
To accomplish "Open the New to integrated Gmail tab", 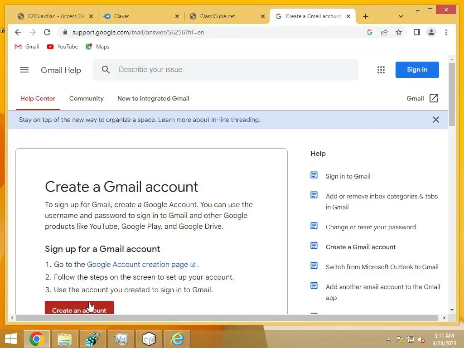I will coord(153,98).
